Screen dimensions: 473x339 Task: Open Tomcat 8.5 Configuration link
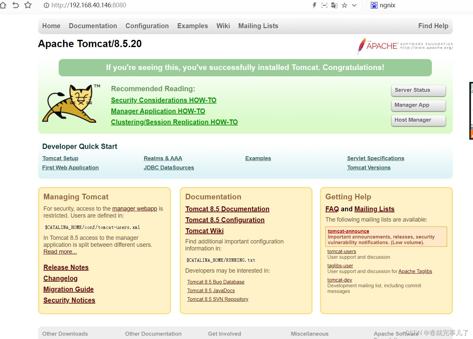[x=225, y=220]
